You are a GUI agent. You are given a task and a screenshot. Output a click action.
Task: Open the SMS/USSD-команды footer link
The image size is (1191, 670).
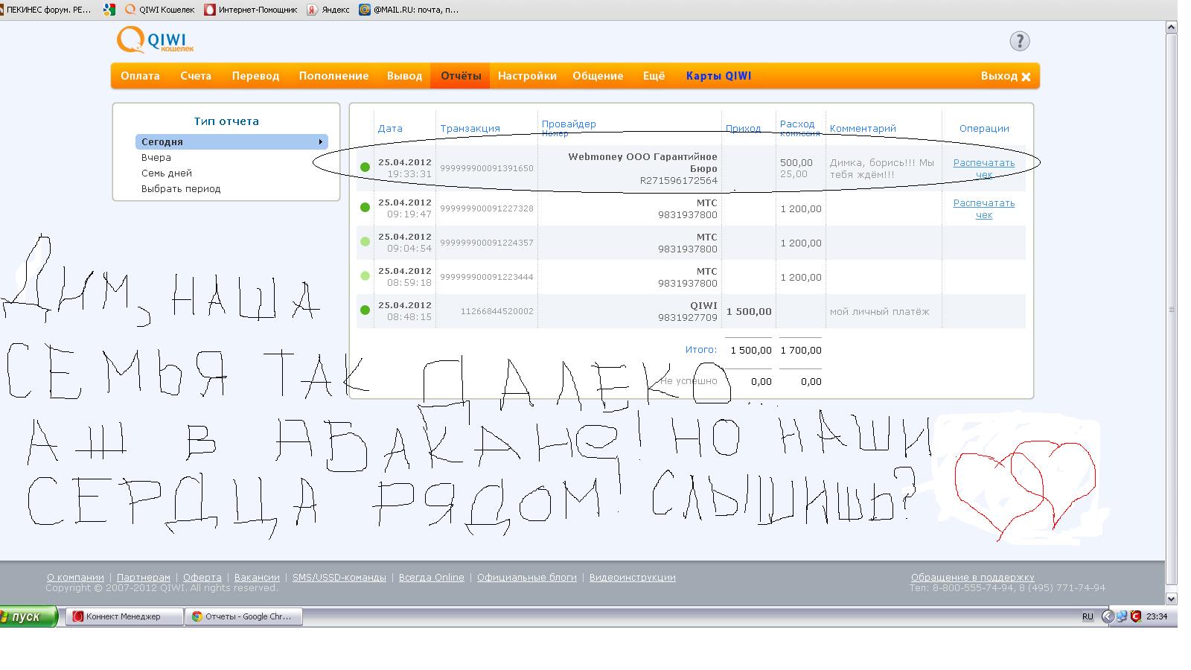point(339,577)
